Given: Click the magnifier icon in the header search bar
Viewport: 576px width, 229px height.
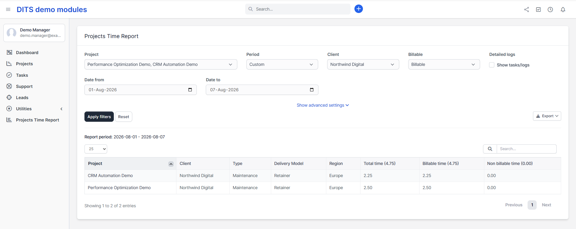Looking at the screenshot, I should [251, 9].
